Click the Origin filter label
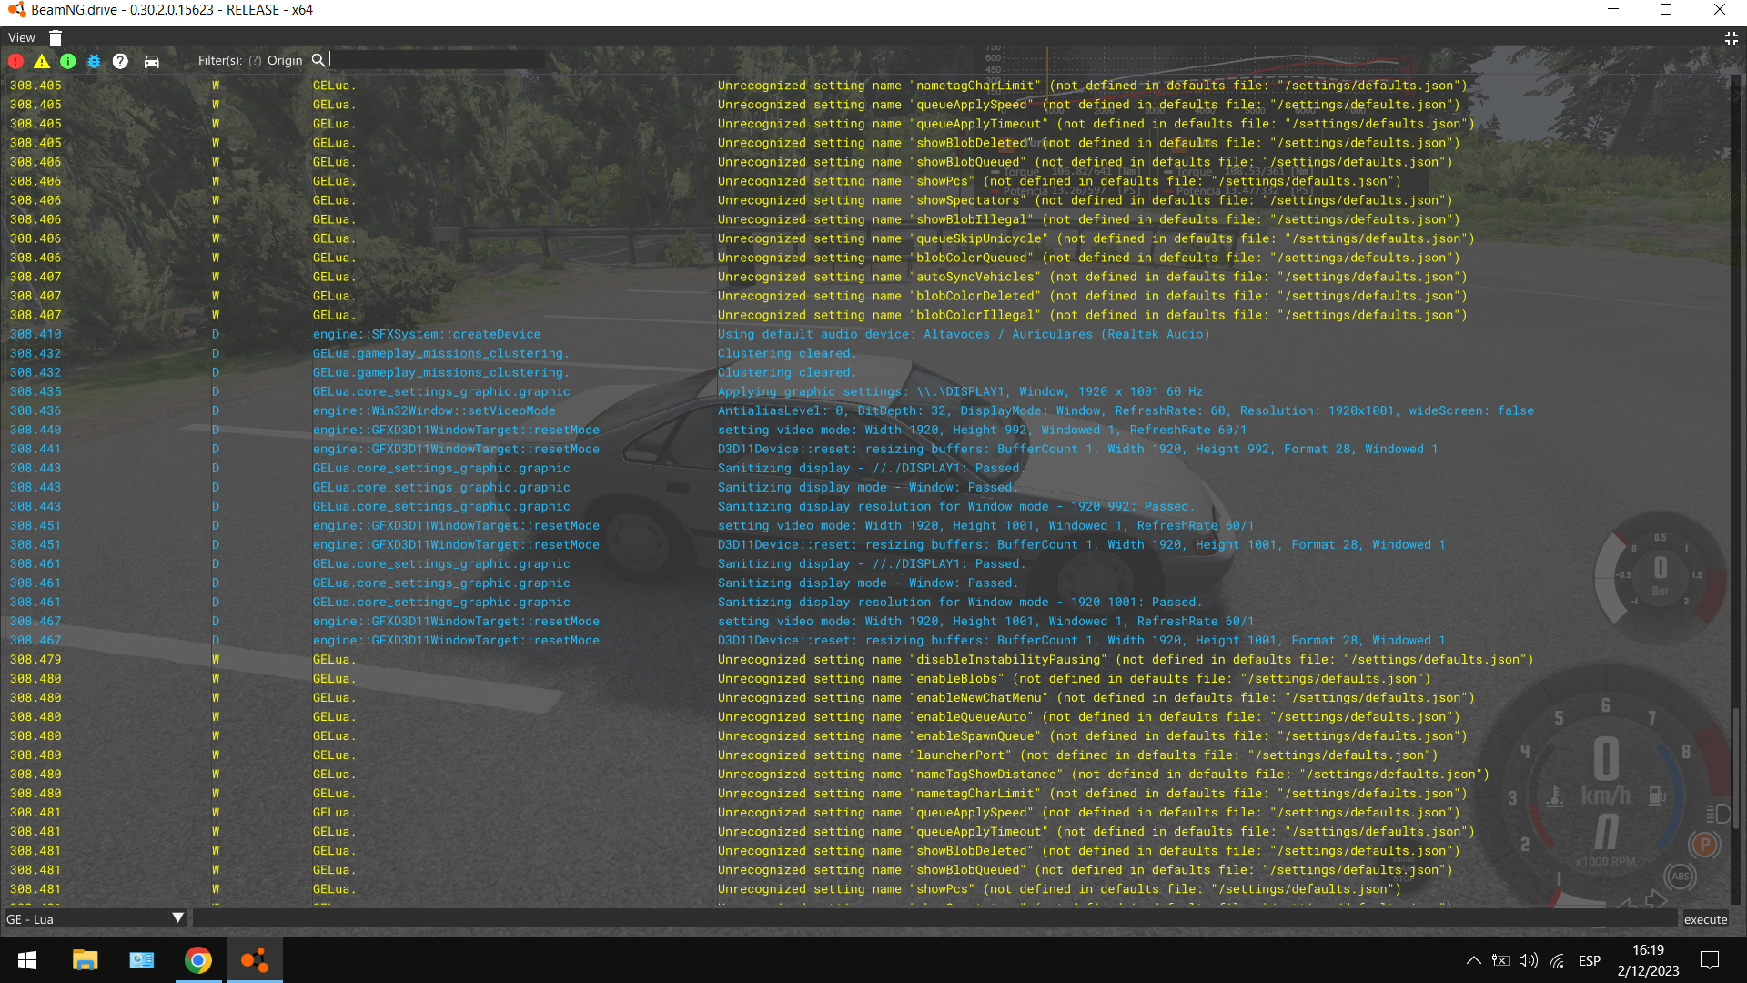 pyautogui.click(x=285, y=61)
